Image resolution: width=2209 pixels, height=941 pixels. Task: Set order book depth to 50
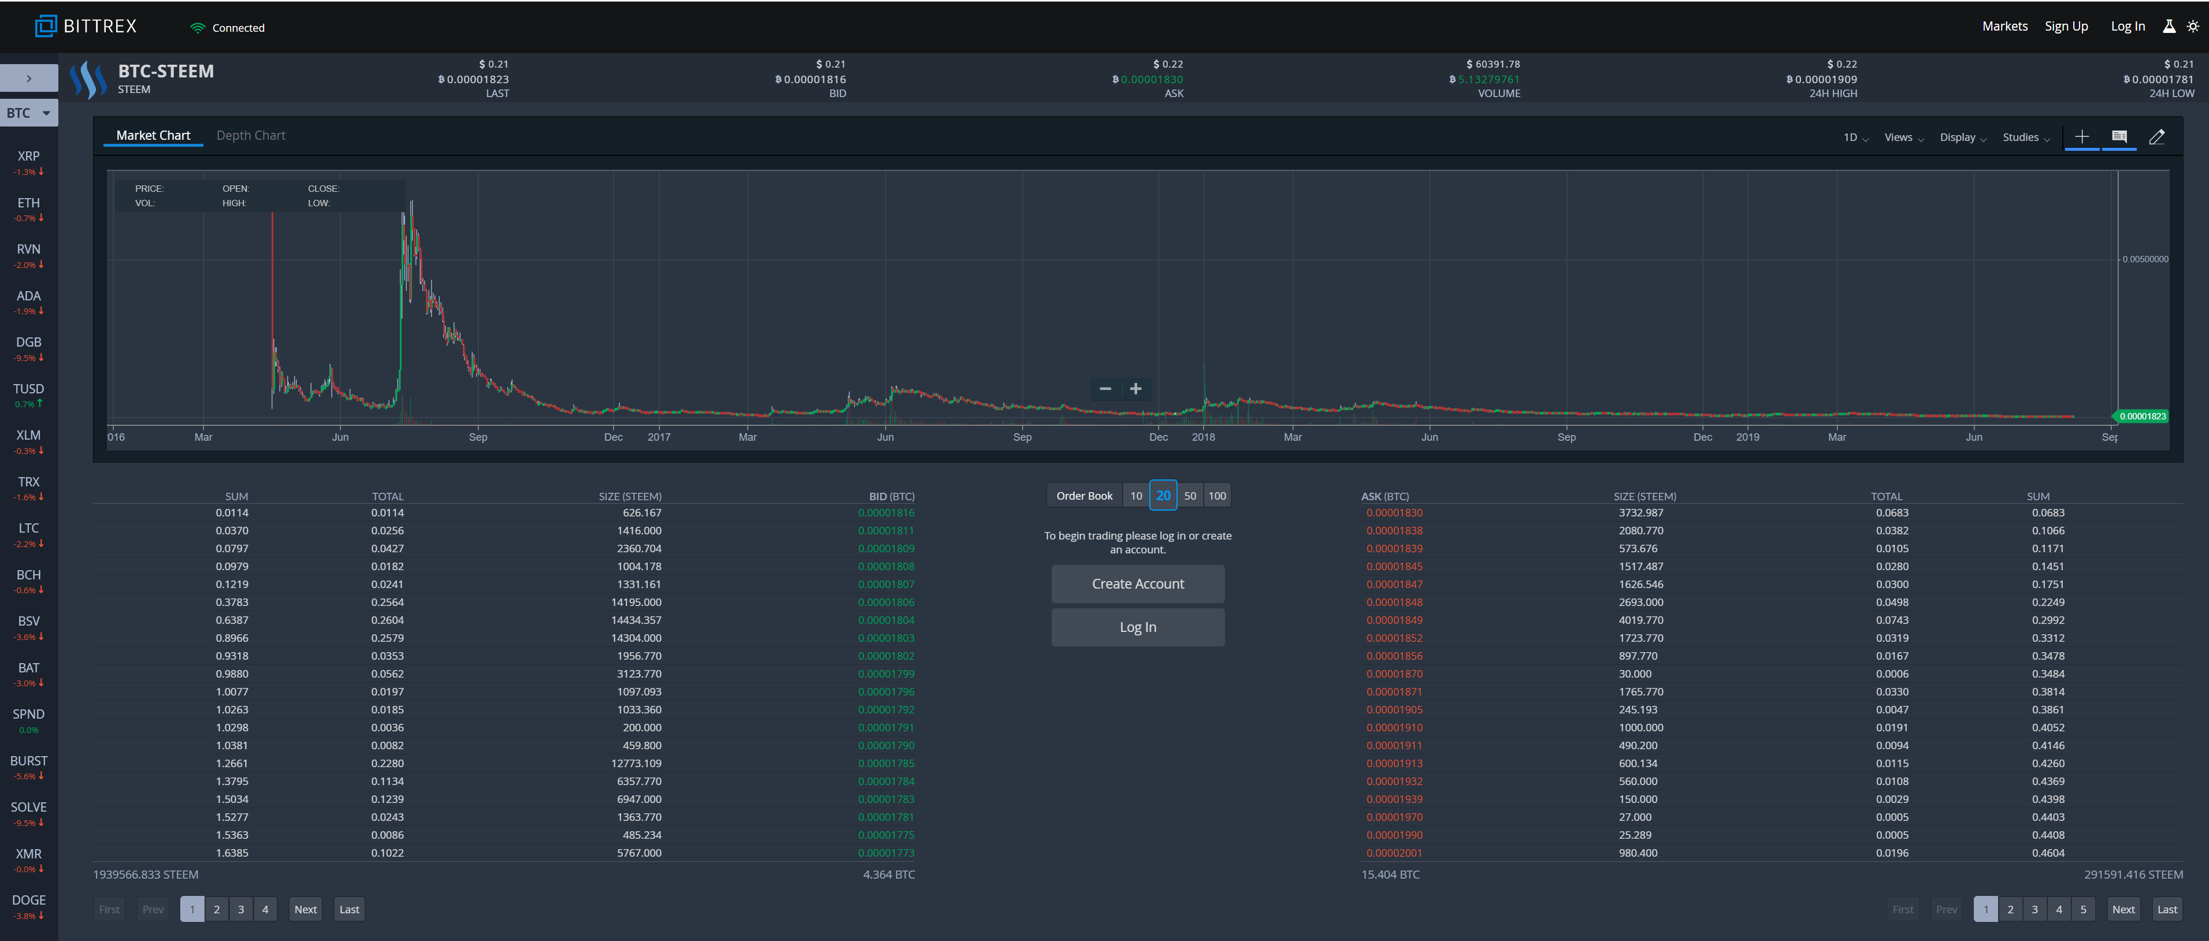pyautogui.click(x=1189, y=496)
